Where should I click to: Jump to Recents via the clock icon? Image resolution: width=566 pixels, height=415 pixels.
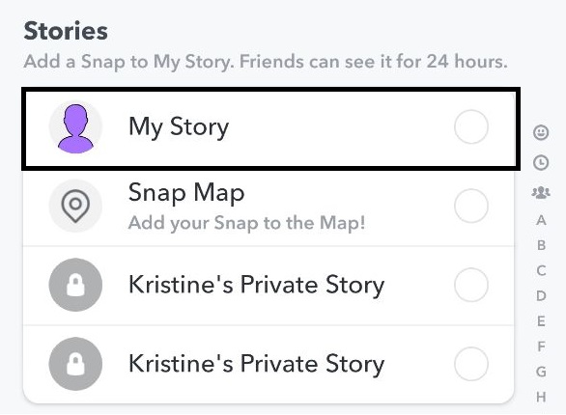[541, 162]
